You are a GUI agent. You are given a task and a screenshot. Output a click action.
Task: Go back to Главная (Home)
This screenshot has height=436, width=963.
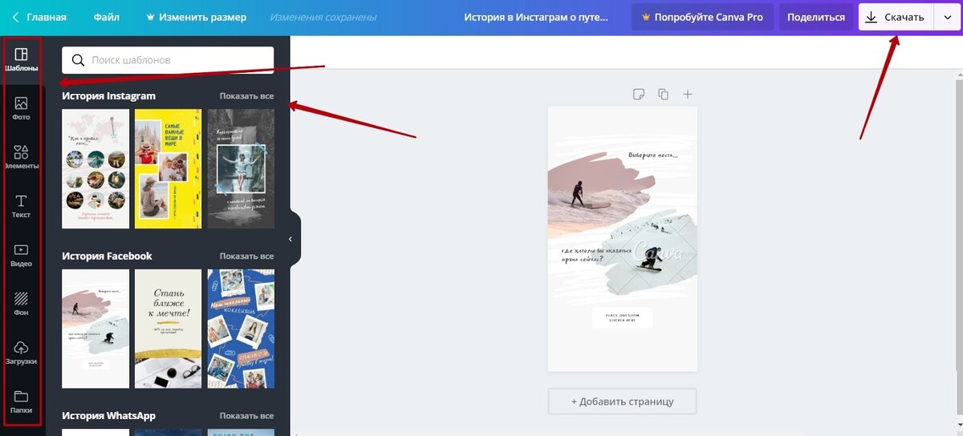tap(39, 17)
